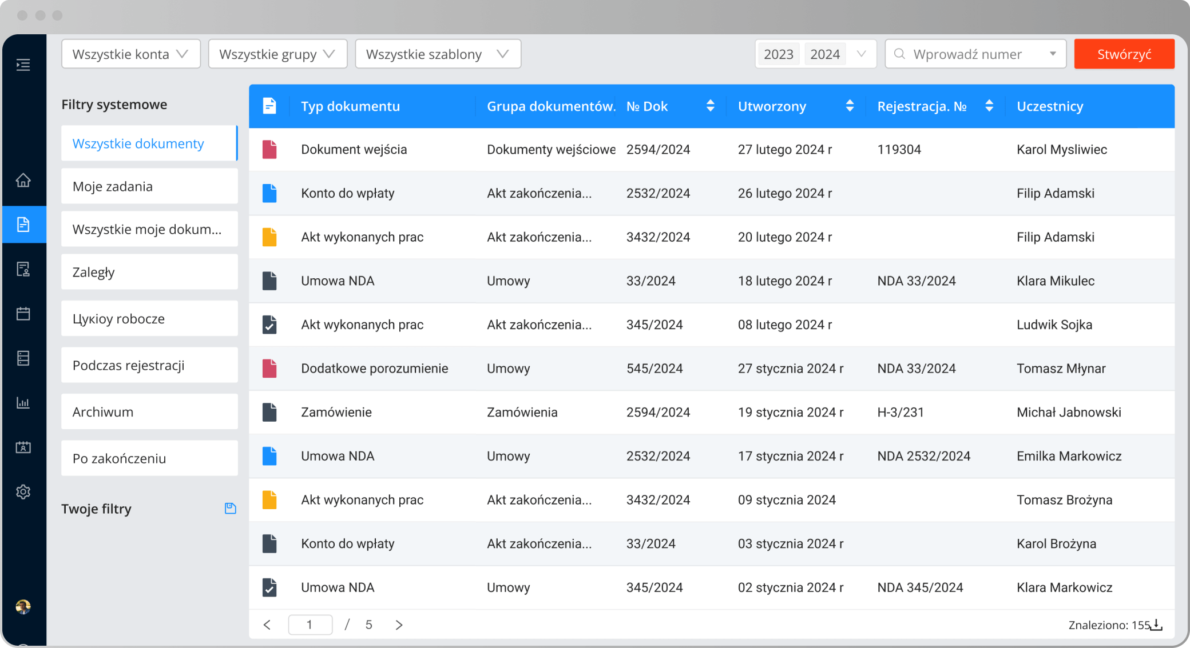Open the bar chart reports icon
Screen dimensions: 1190x648
pos(23,403)
